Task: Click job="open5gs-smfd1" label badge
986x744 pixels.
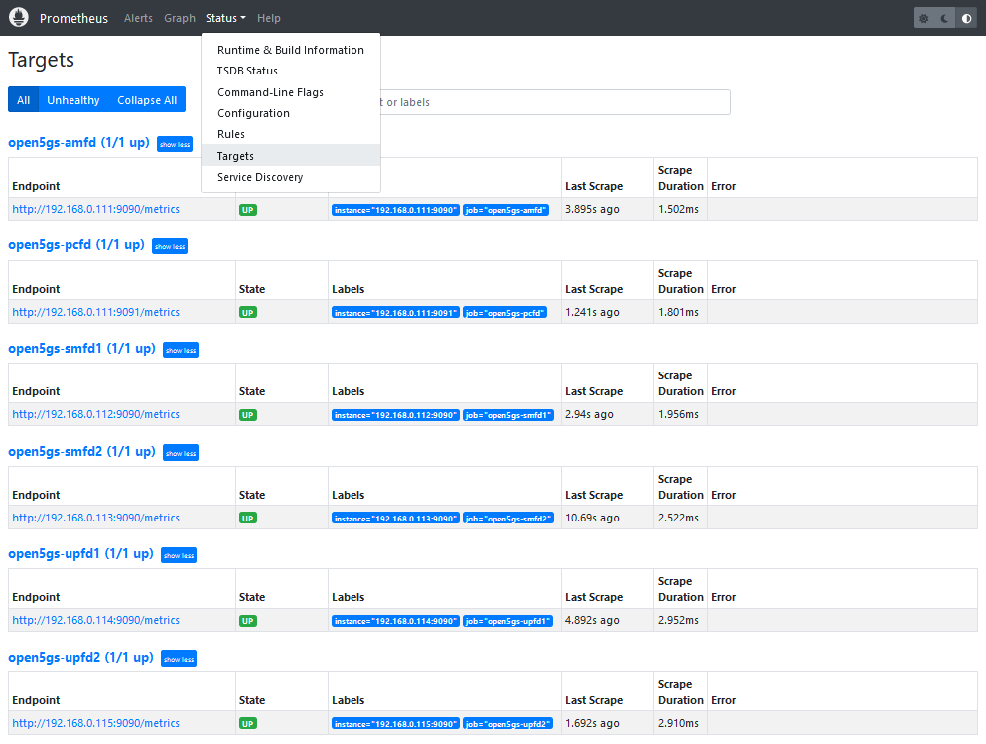Action: pyautogui.click(x=508, y=416)
